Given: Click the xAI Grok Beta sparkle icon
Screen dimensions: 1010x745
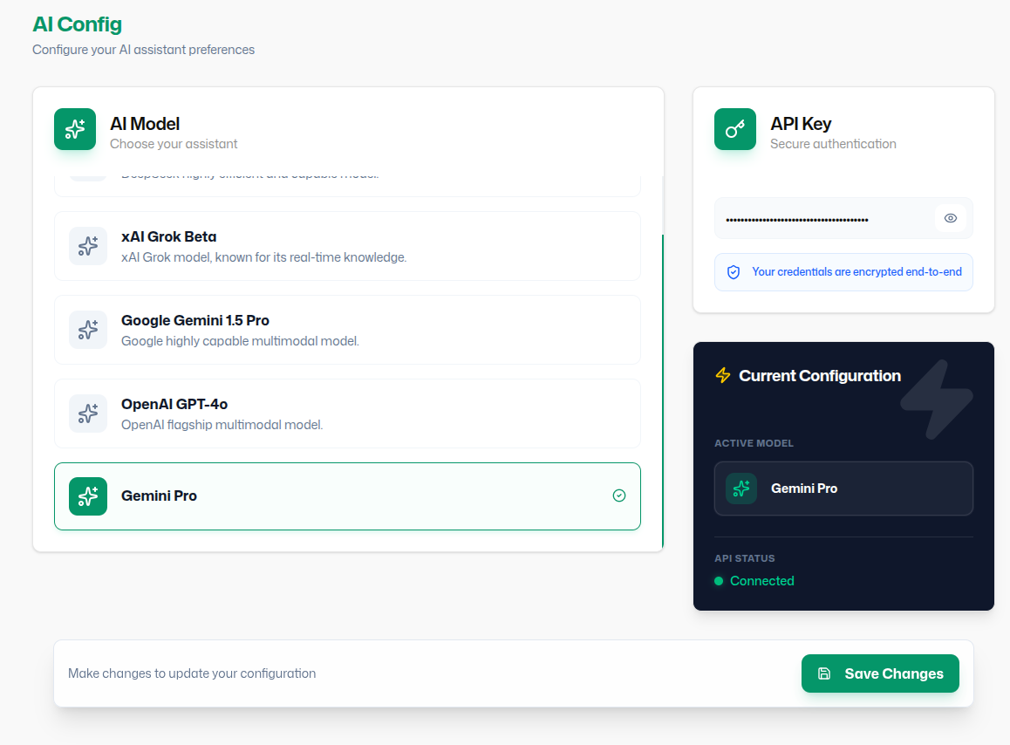Looking at the screenshot, I should (x=88, y=245).
